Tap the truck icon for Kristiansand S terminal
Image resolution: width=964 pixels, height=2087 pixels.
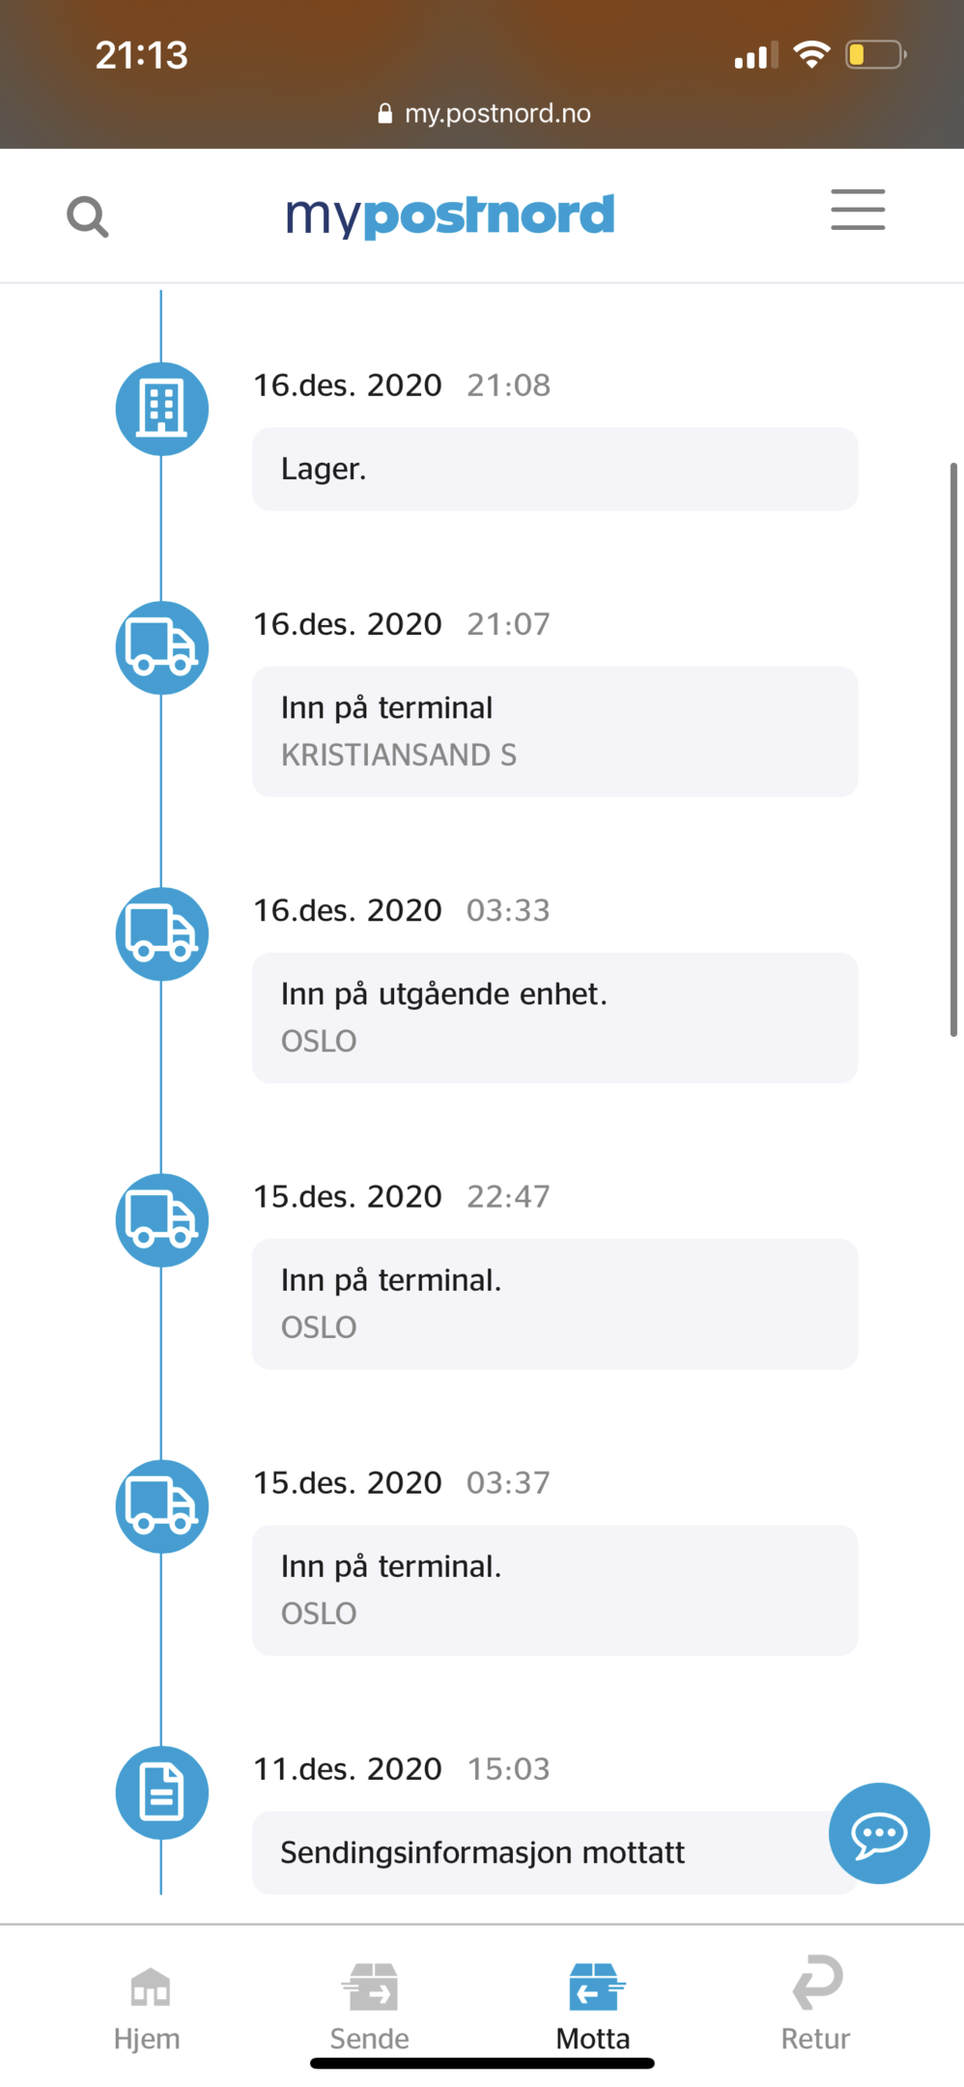tap(162, 647)
